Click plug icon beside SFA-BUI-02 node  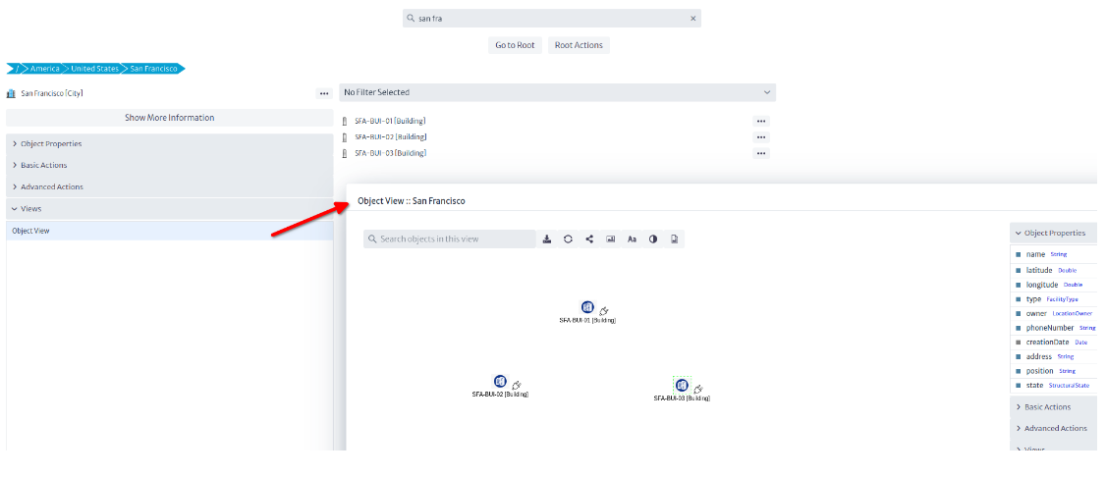(517, 385)
